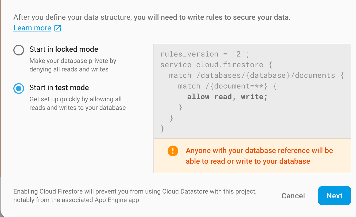The image size is (356, 217).
Task: Click the 'denying all reads and writes' description
Action: point(69,69)
